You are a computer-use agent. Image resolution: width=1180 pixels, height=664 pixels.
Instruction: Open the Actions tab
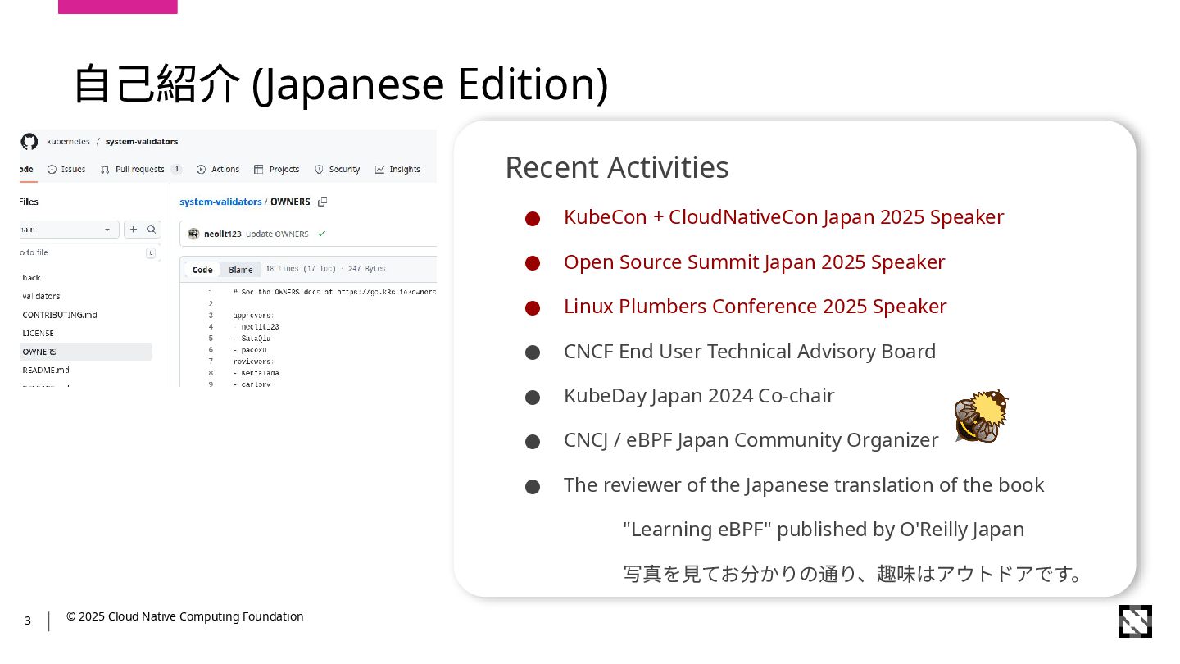tap(218, 170)
